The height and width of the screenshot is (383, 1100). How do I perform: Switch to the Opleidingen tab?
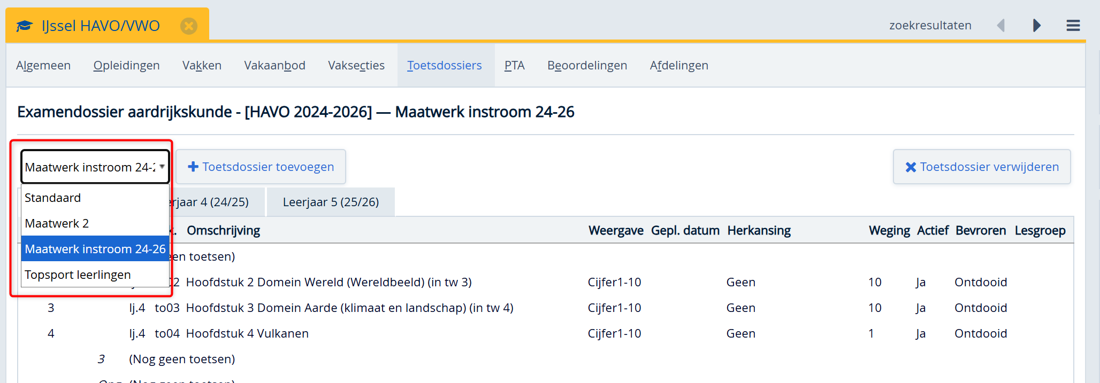click(x=126, y=65)
